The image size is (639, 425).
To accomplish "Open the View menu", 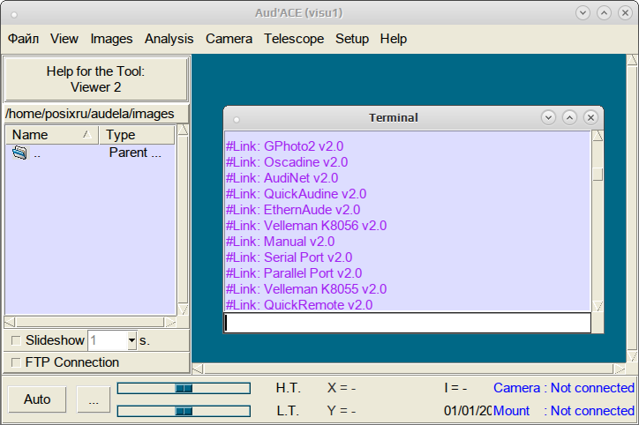I will pos(64,39).
